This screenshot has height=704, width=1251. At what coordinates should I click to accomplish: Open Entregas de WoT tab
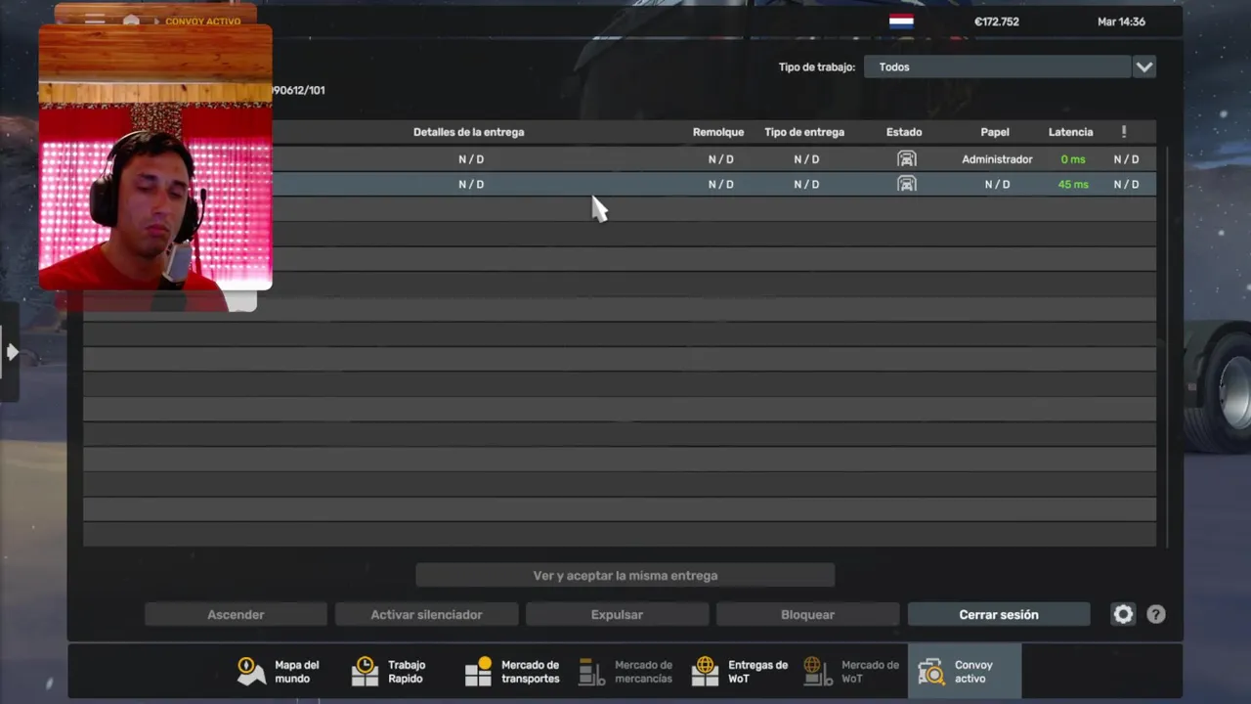point(740,671)
